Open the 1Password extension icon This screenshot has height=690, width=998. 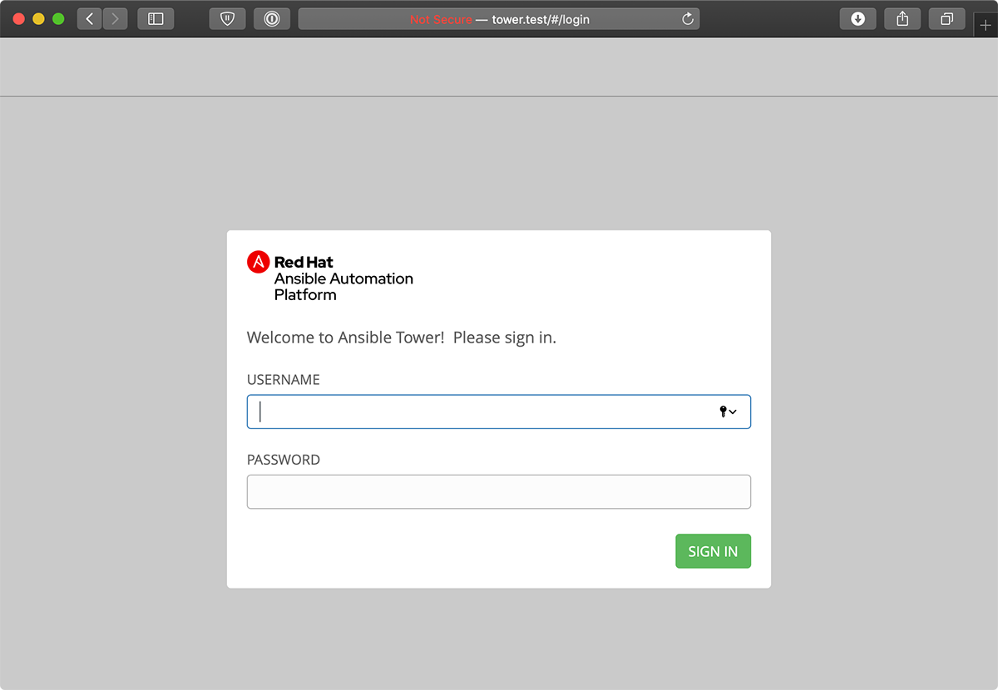pyautogui.click(x=271, y=18)
